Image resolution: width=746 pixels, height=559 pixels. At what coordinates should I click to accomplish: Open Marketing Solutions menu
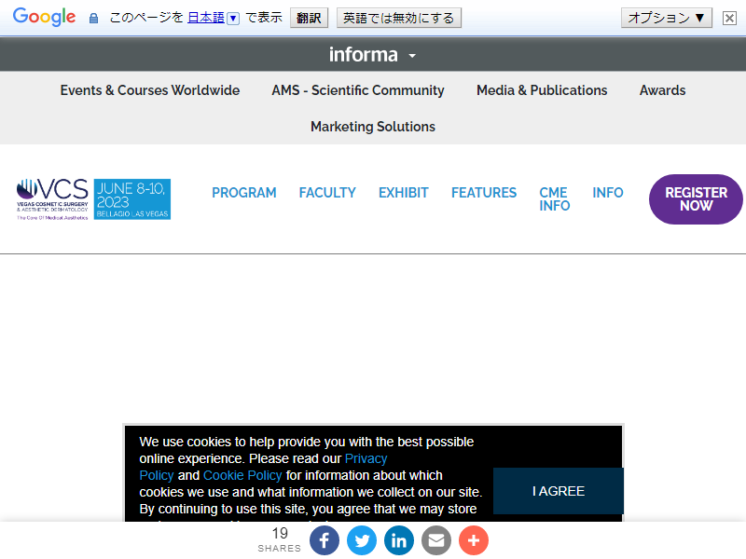click(x=373, y=127)
